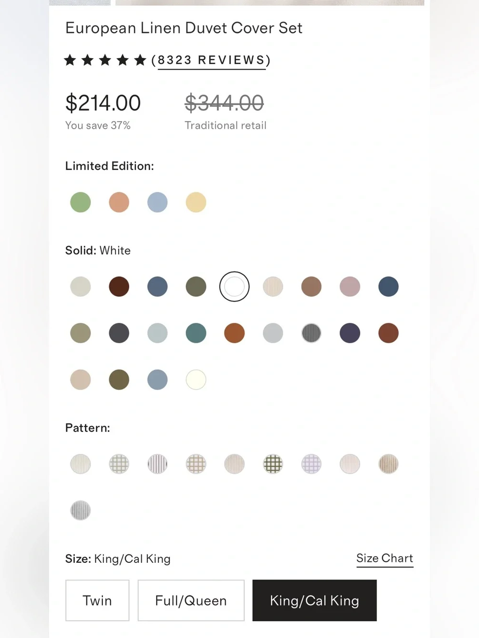The image size is (479, 638).
Task: Select the Full/Queen size option
Action: (191, 600)
